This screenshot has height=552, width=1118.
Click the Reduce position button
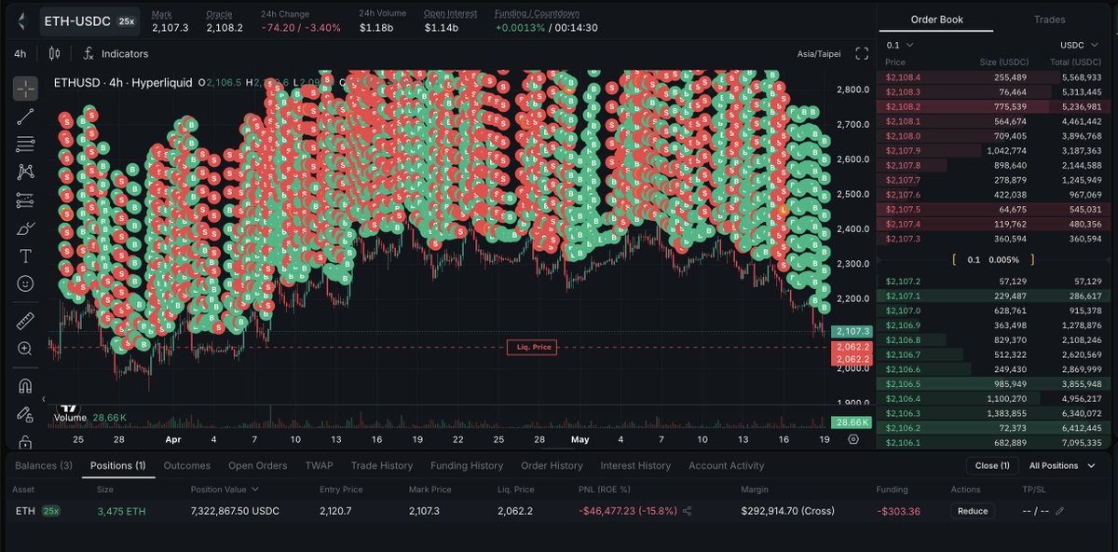(x=973, y=511)
